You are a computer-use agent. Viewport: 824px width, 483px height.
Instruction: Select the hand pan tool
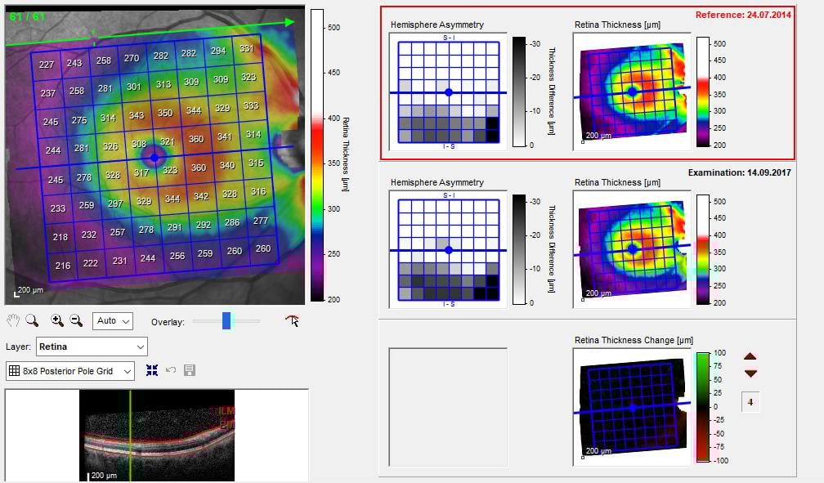click(13, 321)
